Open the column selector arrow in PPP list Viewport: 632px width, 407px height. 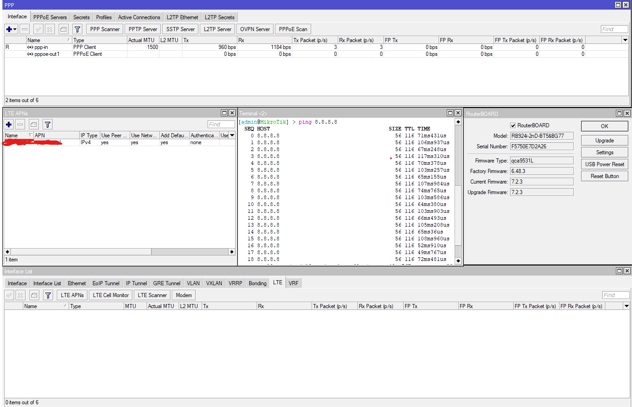pos(625,40)
